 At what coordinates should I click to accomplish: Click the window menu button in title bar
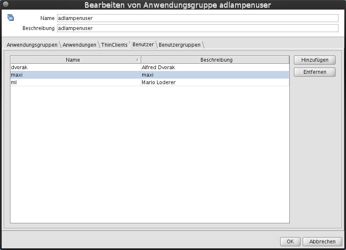click(5, 5)
